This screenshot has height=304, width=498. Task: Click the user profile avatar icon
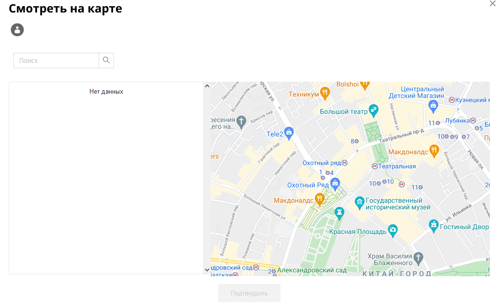tap(17, 30)
